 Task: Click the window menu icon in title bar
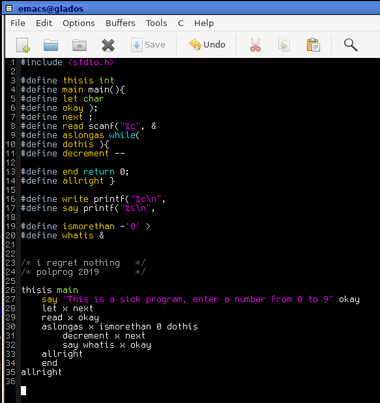(9, 8)
